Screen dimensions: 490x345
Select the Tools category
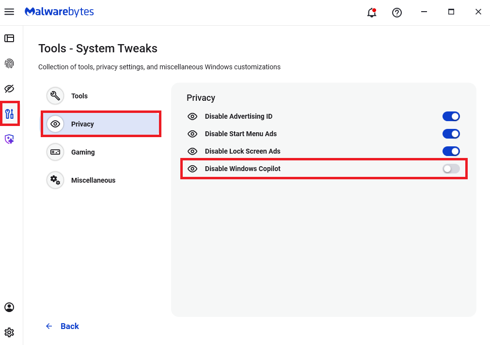79,96
